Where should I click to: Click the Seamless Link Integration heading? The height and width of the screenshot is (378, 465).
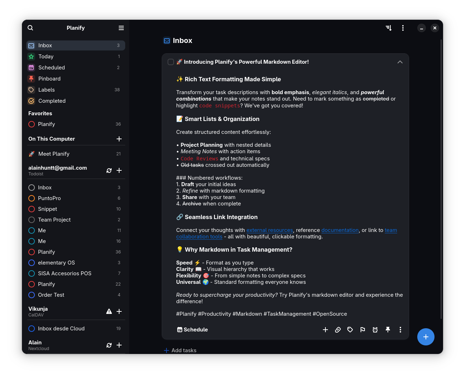[x=217, y=217]
